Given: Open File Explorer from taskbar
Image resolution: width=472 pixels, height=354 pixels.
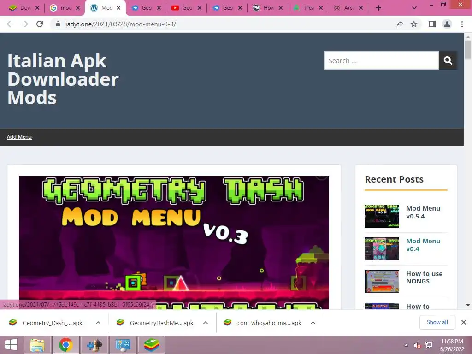Looking at the screenshot, I should [x=37, y=345].
